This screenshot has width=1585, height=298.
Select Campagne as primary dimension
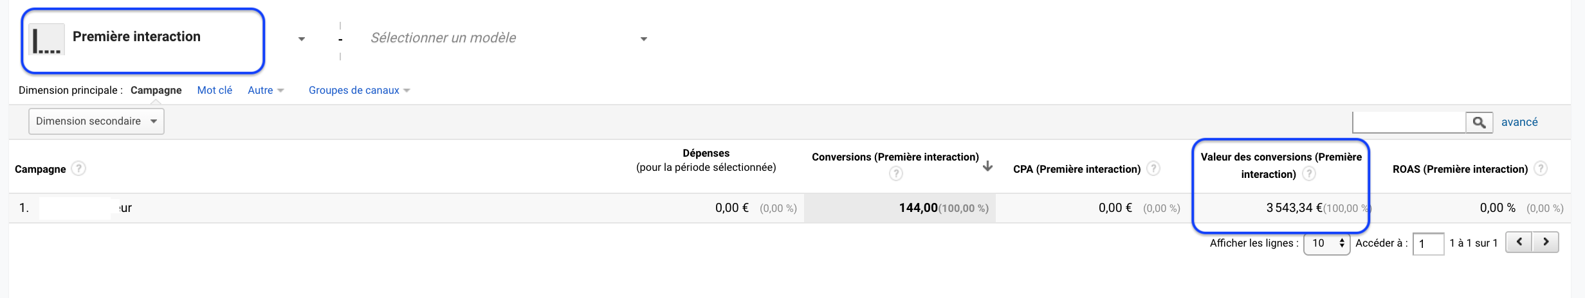tap(156, 91)
